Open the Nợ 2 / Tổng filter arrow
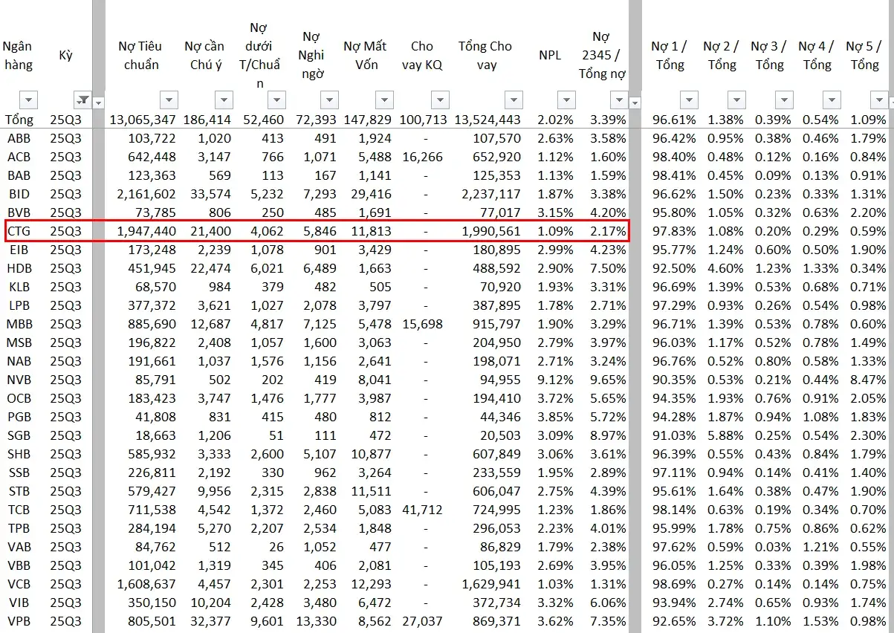The height and width of the screenshot is (633, 894). tap(736, 100)
